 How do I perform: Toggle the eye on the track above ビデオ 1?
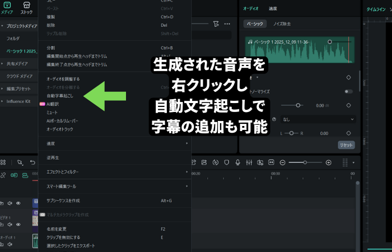[18, 203]
